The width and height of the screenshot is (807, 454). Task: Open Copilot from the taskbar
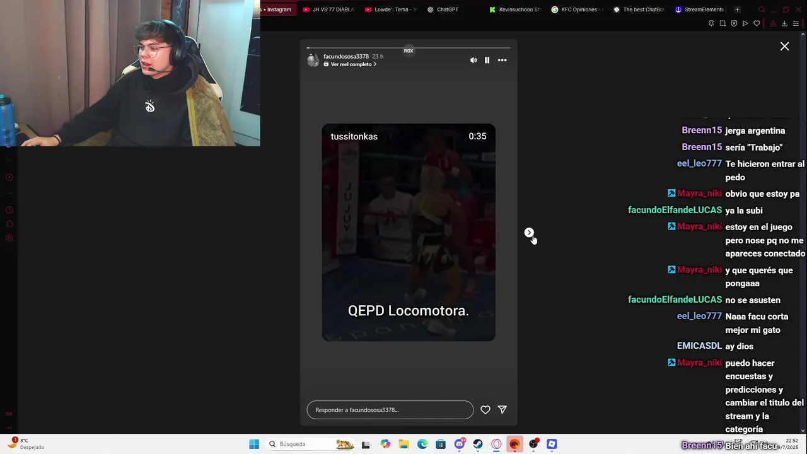pos(385,444)
